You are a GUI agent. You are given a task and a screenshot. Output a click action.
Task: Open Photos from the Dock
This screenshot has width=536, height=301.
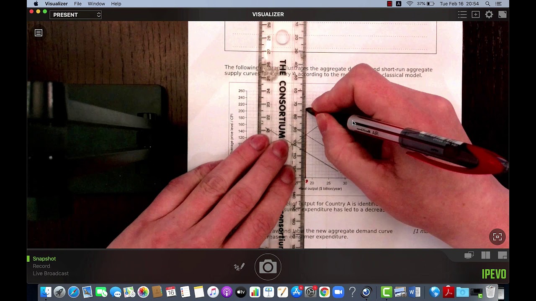click(x=143, y=292)
